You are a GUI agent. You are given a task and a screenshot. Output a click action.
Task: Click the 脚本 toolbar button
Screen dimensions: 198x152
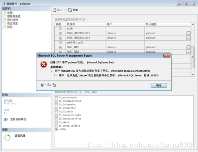click(58, 10)
